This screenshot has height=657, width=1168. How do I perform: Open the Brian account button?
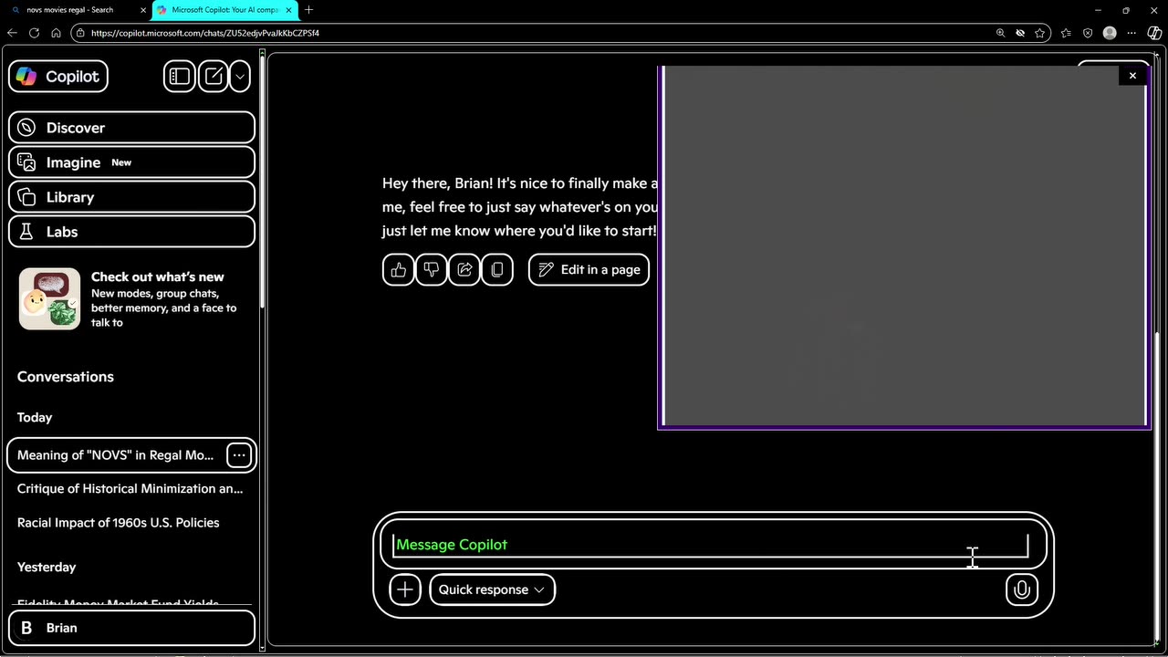(131, 628)
